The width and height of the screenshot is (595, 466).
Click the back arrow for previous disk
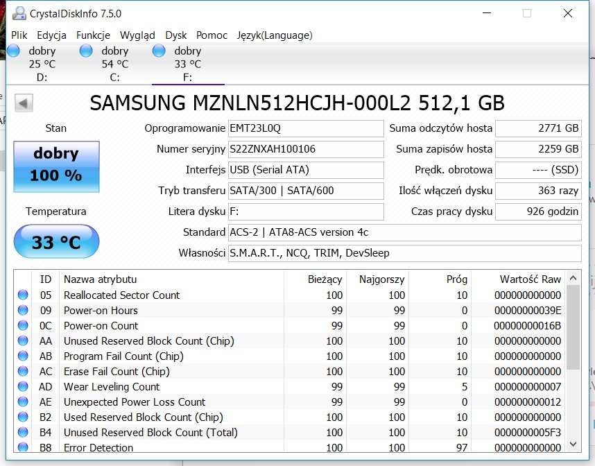(24, 103)
